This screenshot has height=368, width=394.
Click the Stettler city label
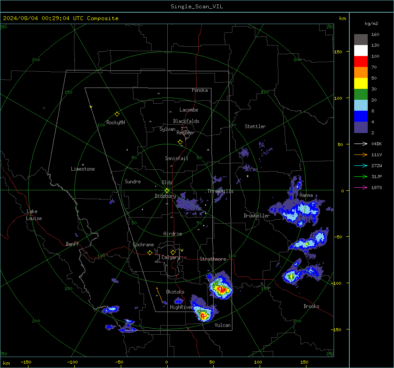point(255,126)
